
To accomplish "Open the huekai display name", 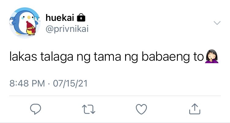I will 60,17.
